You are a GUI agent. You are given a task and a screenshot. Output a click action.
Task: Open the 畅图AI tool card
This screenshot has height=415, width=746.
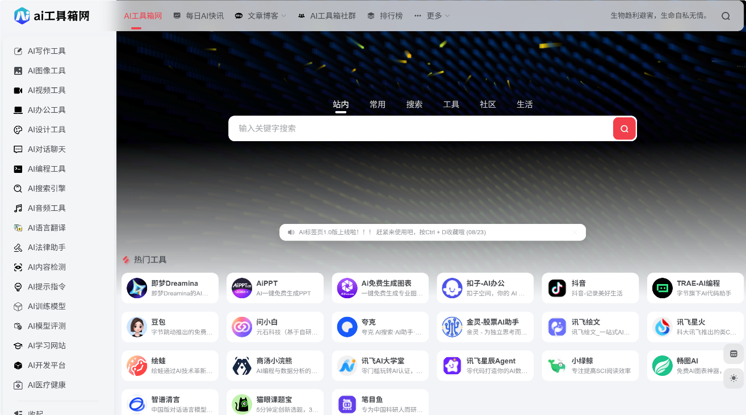695,366
